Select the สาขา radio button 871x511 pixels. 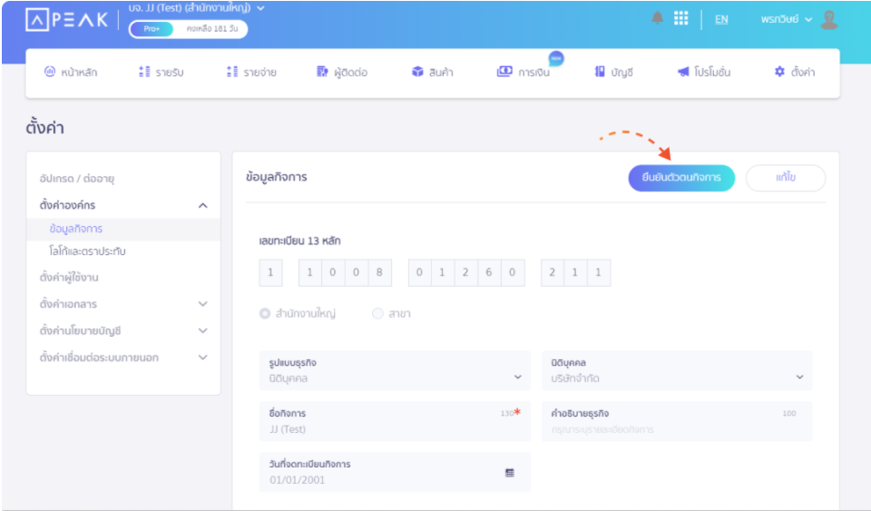click(377, 314)
